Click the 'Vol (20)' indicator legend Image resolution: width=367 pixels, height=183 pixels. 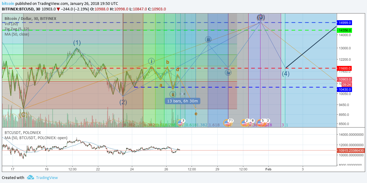click(x=11, y=24)
